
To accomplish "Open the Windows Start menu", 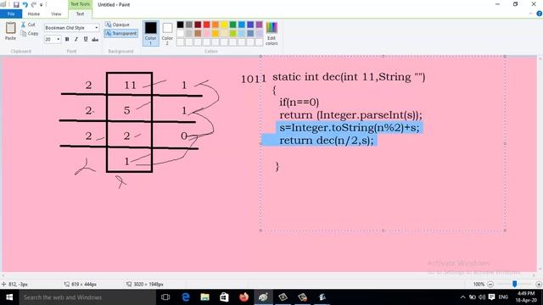I will click(x=9, y=297).
